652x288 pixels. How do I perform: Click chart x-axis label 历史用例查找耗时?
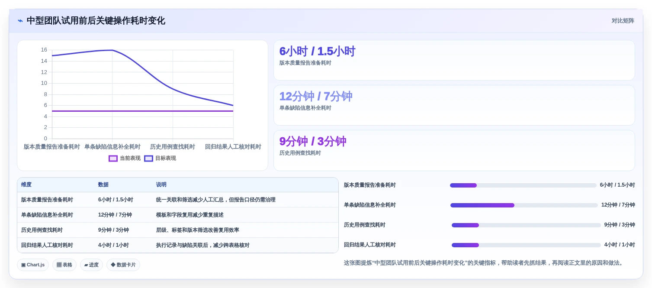173,147
